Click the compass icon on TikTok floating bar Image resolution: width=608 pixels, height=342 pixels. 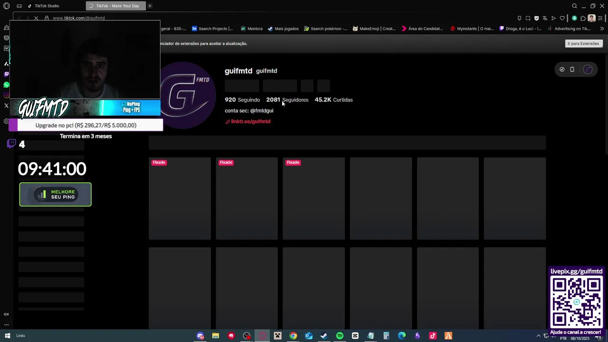(562, 69)
